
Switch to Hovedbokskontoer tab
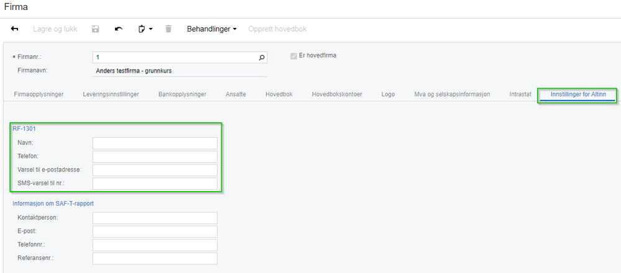pyautogui.click(x=337, y=94)
